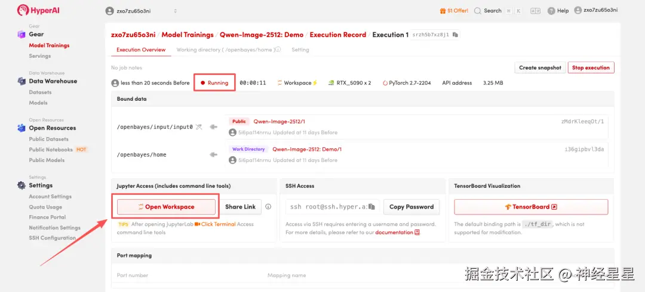The height and width of the screenshot is (292, 645).
Task: Open Model Trainings in the sidebar
Action: pyautogui.click(x=49, y=45)
